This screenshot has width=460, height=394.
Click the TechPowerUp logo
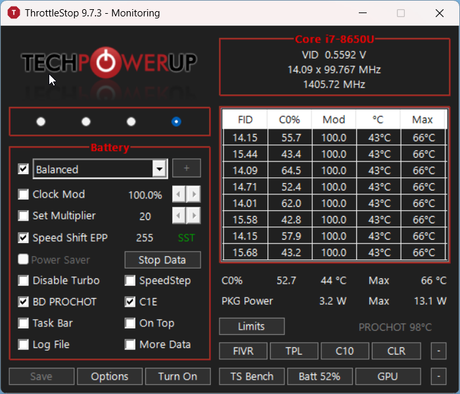click(109, 62)
